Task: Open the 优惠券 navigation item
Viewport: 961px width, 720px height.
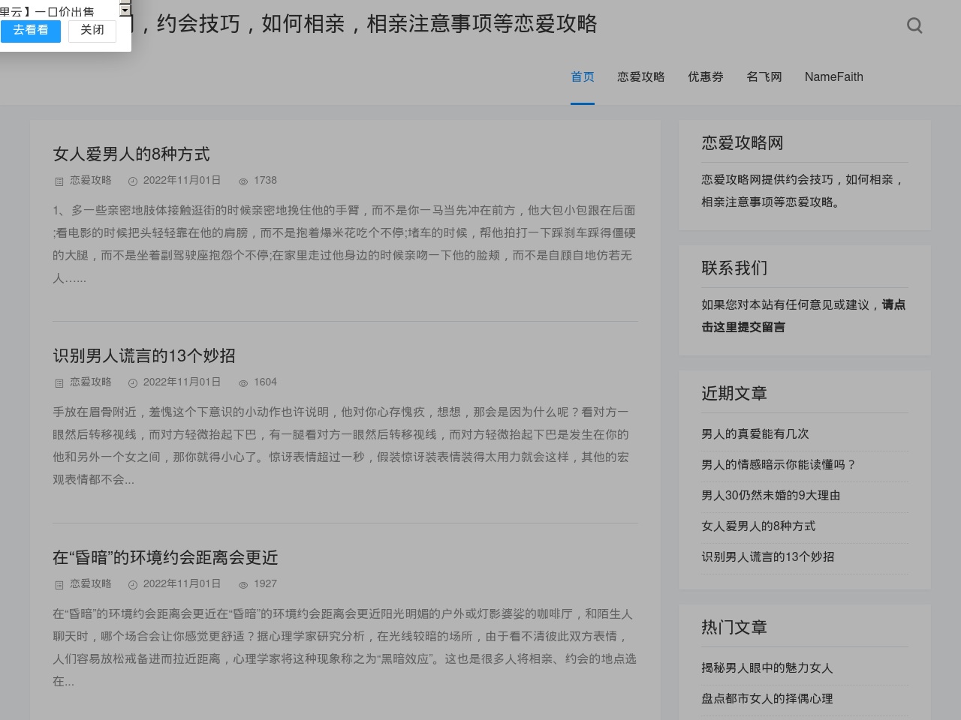Action: tap(706, 76)
